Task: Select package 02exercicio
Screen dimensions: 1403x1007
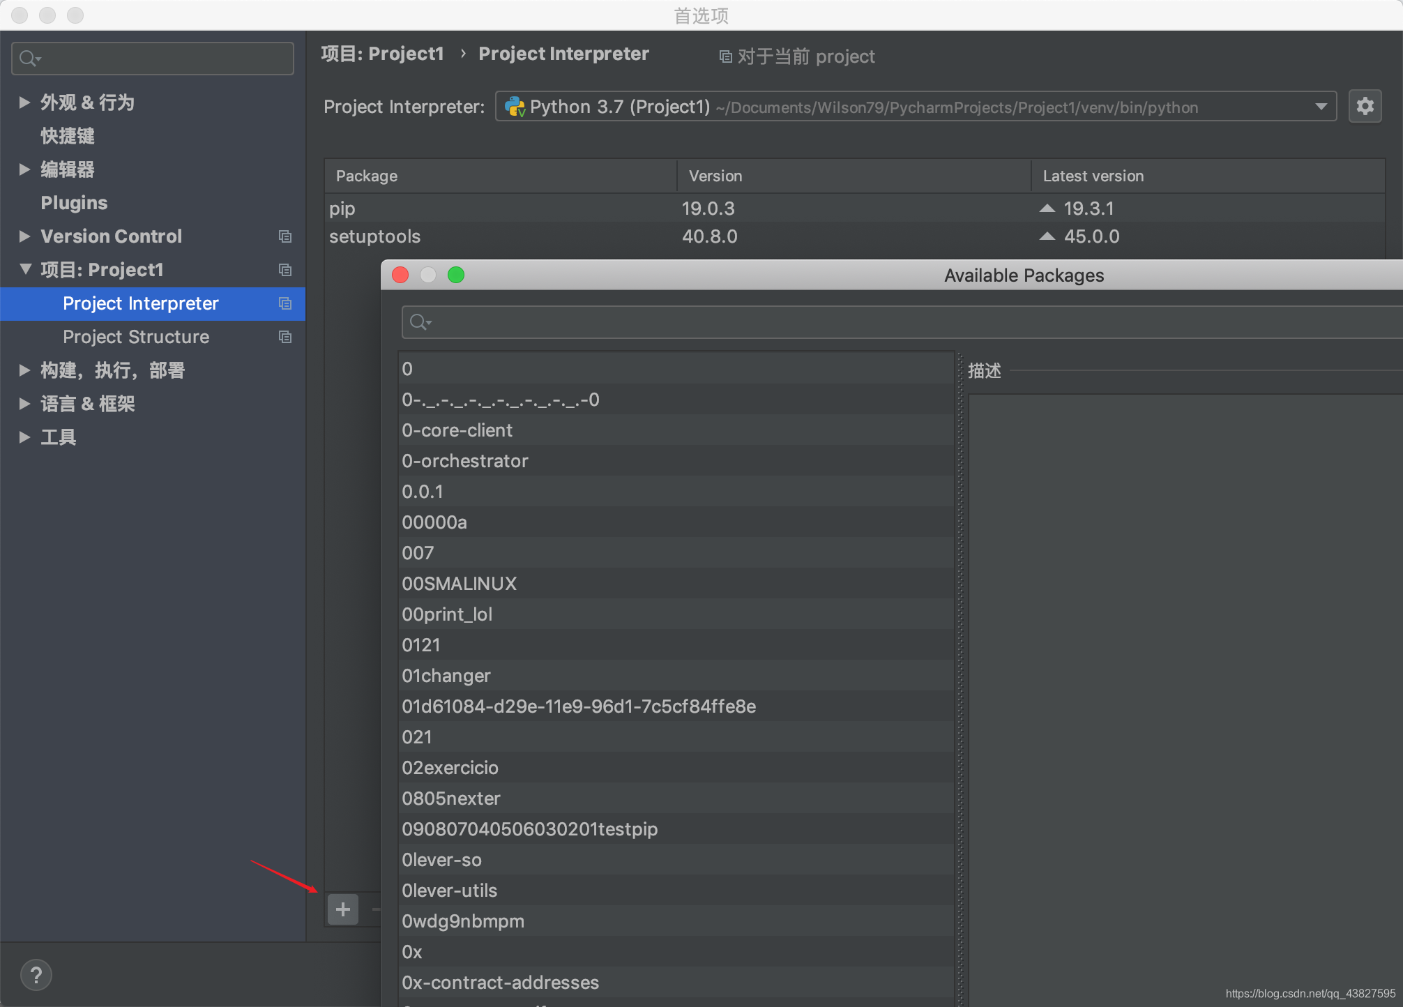Action: [676, 767]
